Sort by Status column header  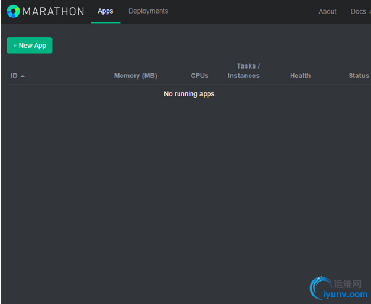click(x=359, y=76)
